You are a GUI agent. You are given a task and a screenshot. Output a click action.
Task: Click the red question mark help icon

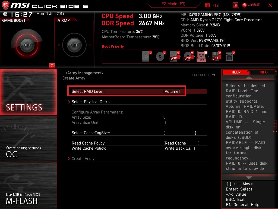point(52,65)
